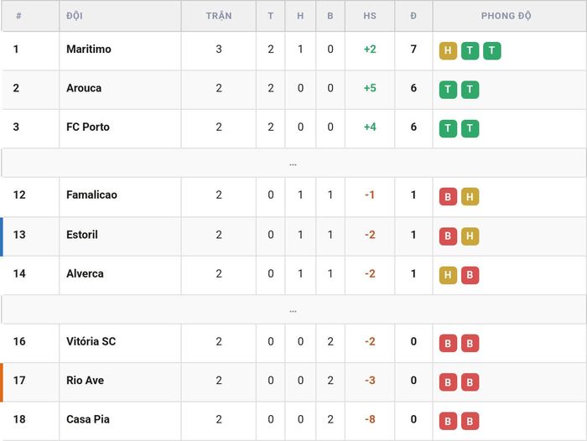
Task: Click the PHONG ĐỘ column header
Action: (506, 16)
